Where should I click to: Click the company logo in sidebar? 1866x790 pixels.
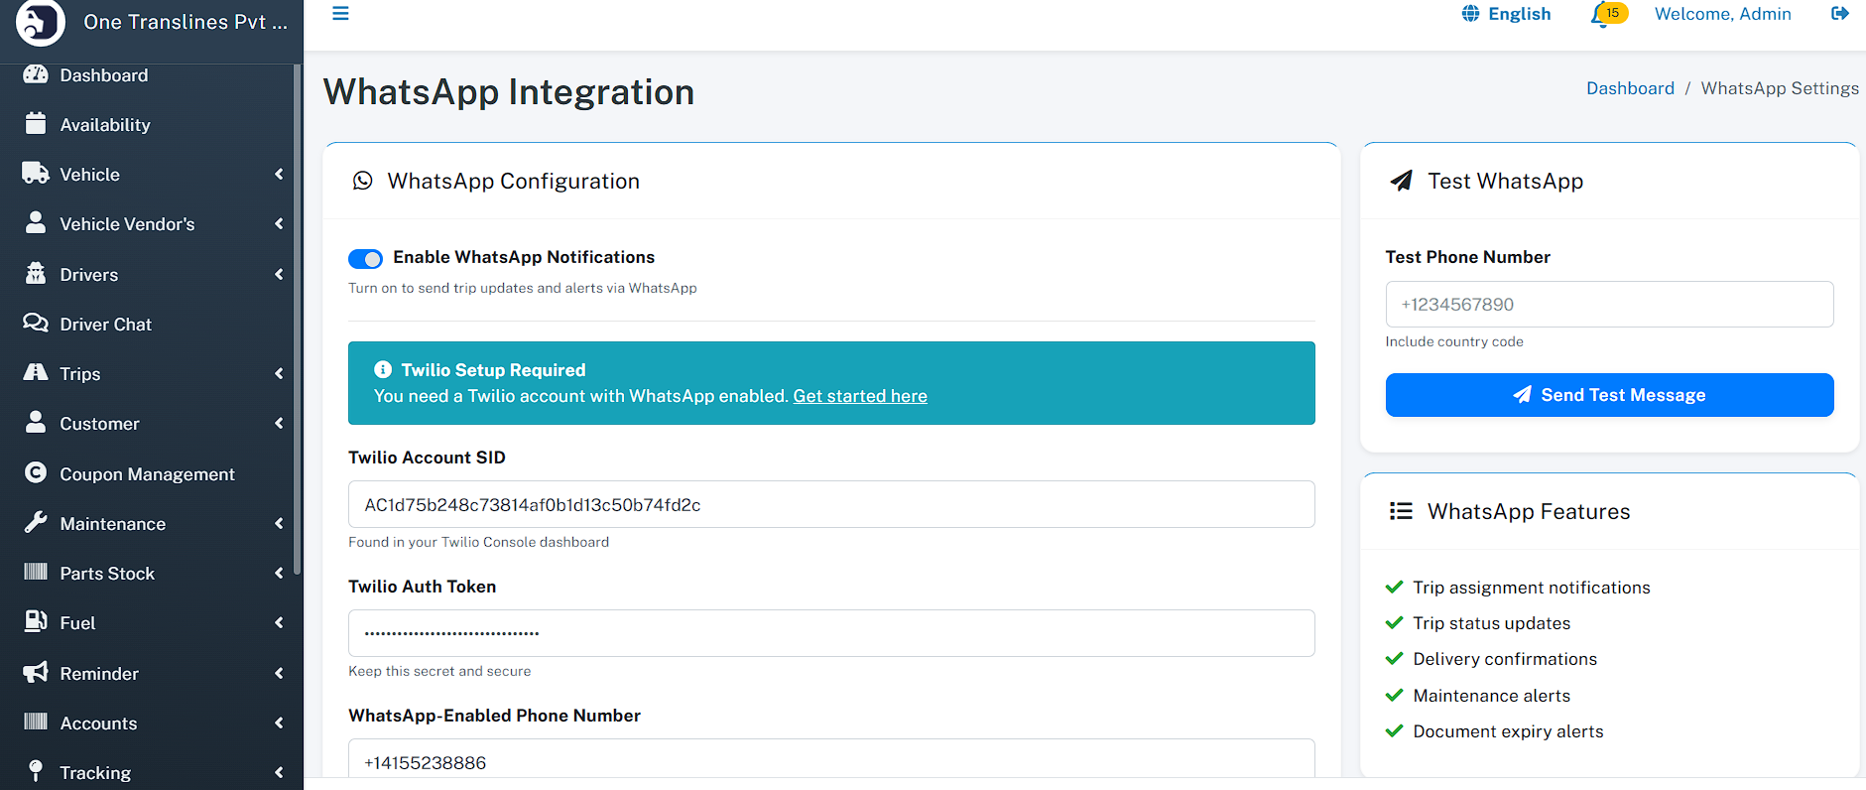[x=41, y=22]
